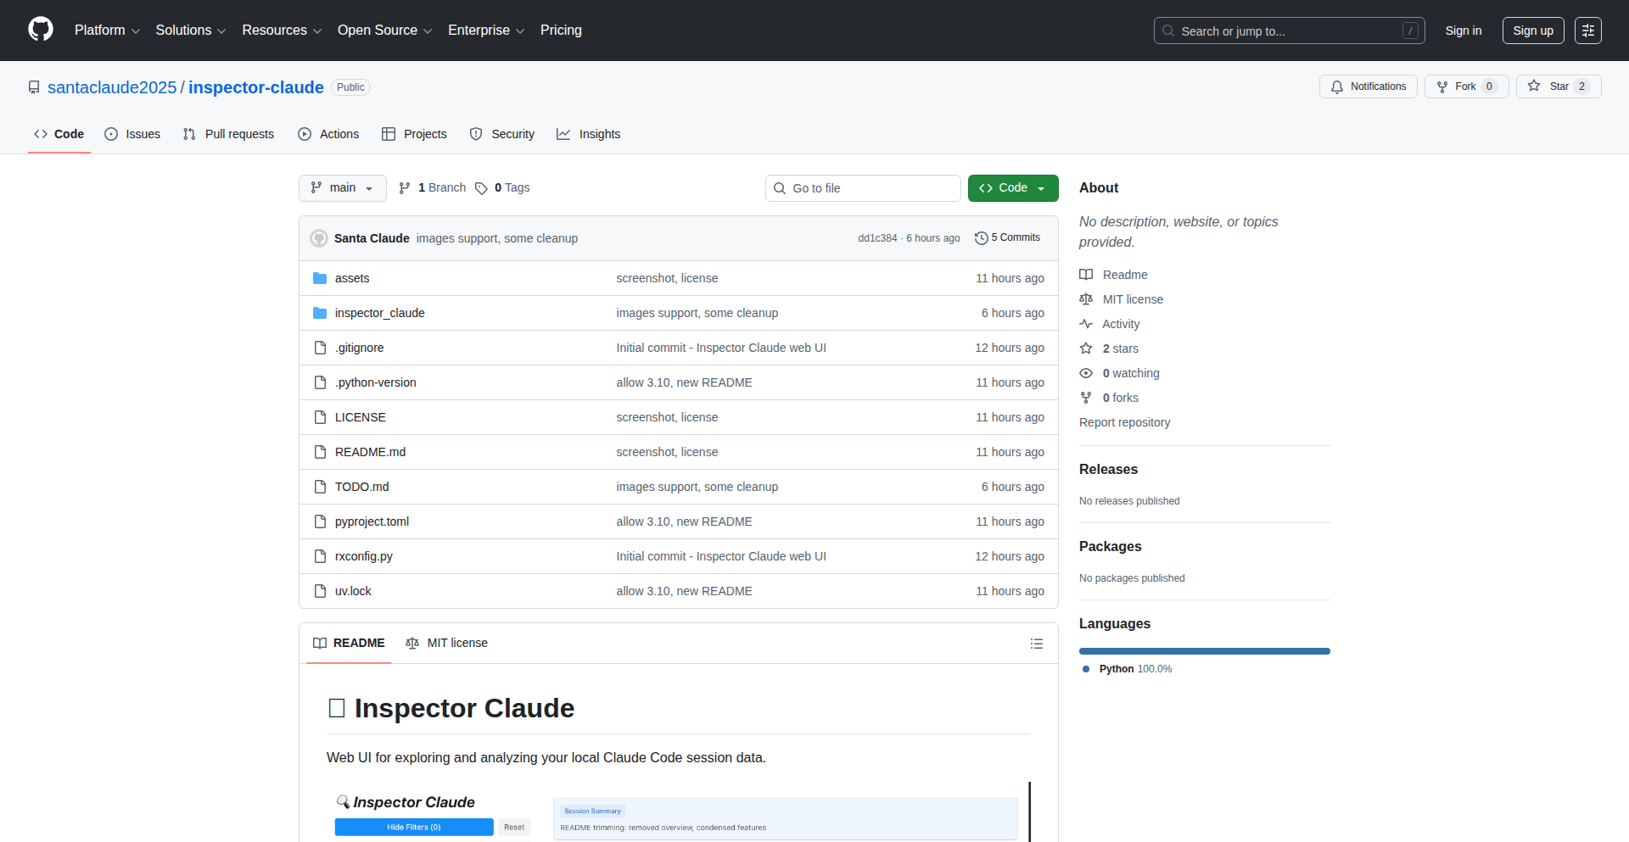This screenshot has width=1629, height=842.
Task: Open the green Code clone dropdown
Action: pos(1013,188)
